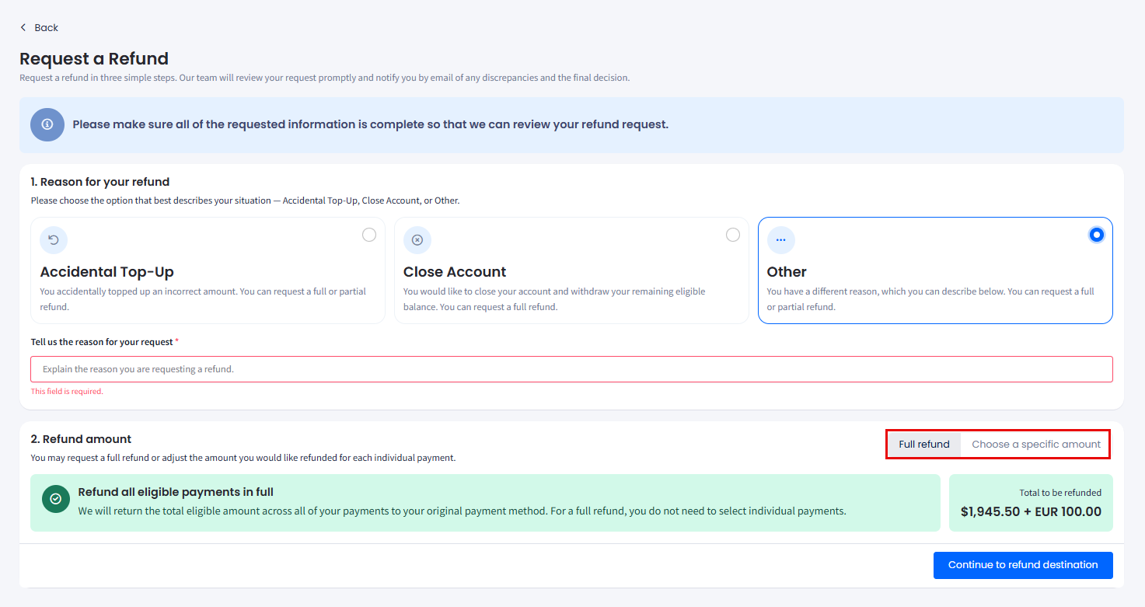Go back using the Back link

(39, 27)
